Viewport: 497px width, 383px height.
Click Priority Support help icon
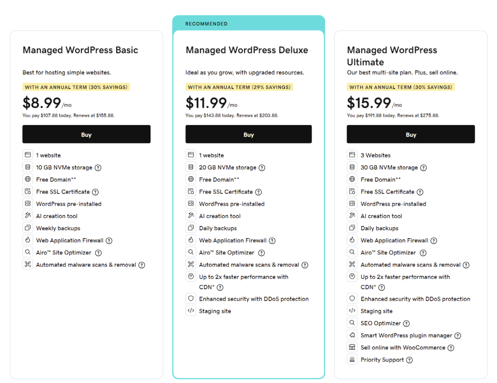(410, 360)
